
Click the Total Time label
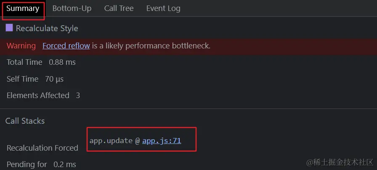(x=24, y=62)
